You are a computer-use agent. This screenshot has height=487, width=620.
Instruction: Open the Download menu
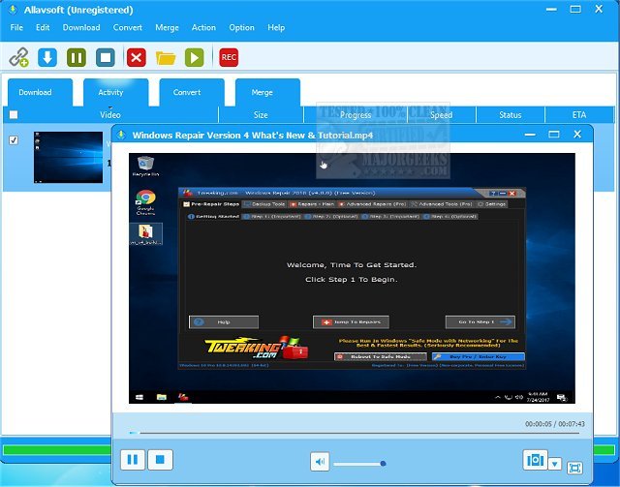click(x=81, y=28)
